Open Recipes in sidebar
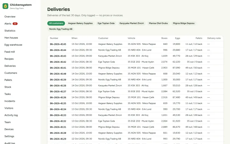 pyautogui.click(x=9, y=59)
